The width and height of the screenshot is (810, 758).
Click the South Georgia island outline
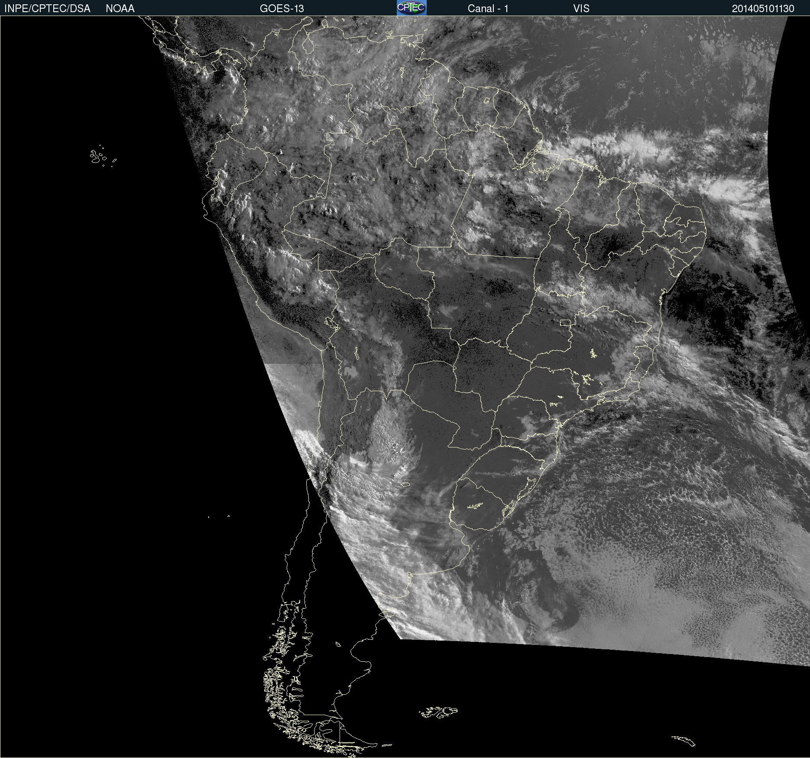(x=684, y=740)
